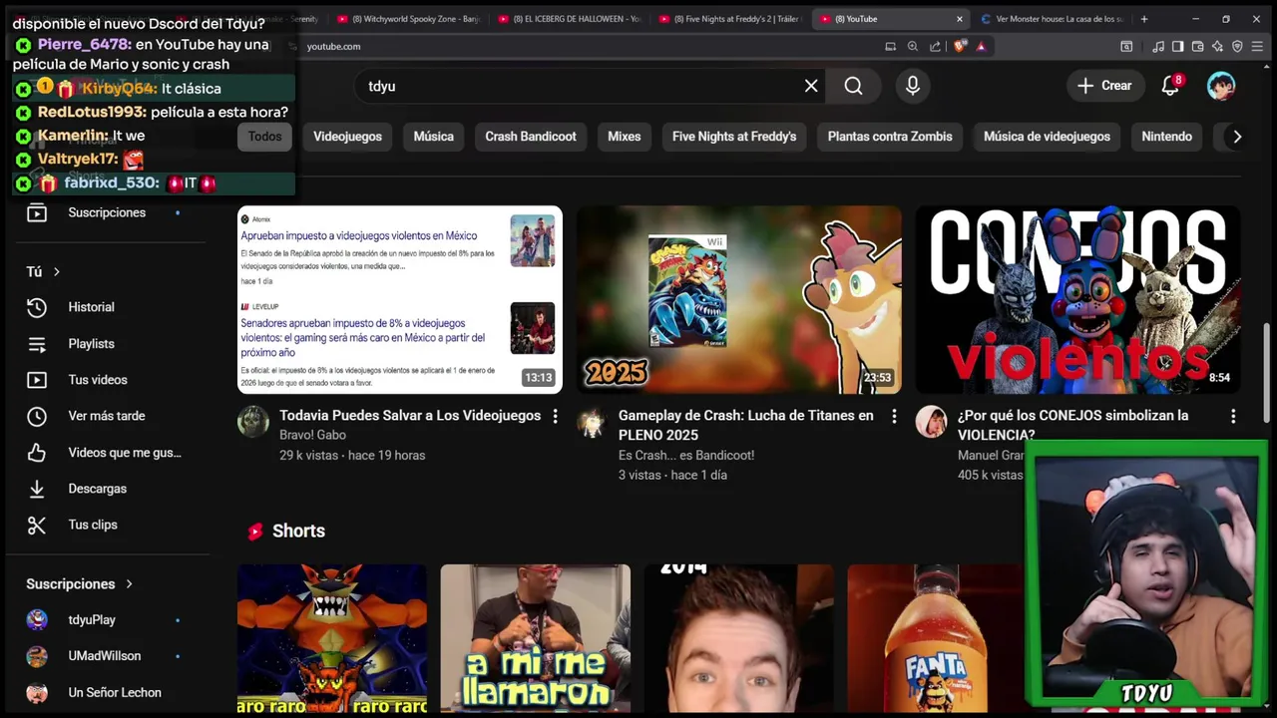Viewport: 1277px width, 718px height.
Task: Click the title 'Gameplay de Crash: Lucha de Titanes'
Action: [745, 425]
